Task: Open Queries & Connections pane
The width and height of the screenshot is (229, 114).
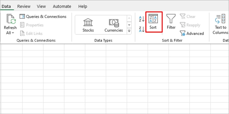Action: point(43,17)
